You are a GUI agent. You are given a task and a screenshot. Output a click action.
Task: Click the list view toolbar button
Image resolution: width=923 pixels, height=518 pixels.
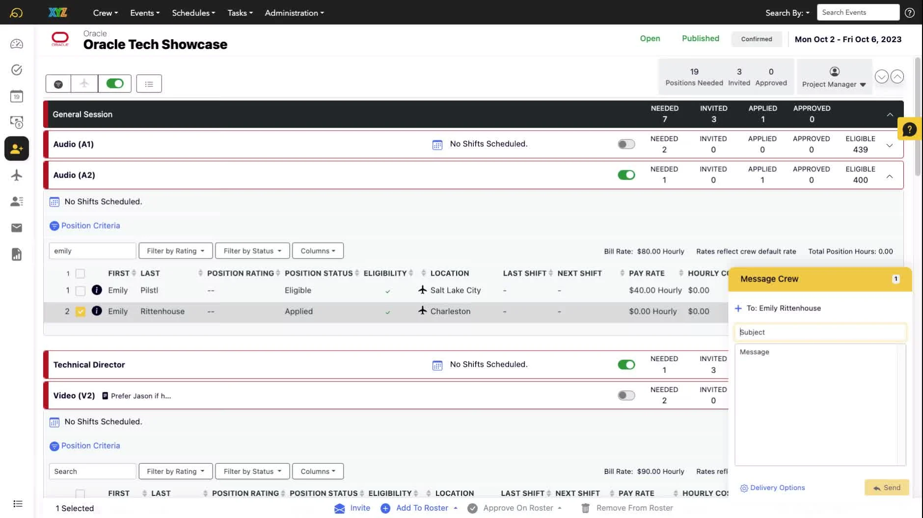click(149, 84)
